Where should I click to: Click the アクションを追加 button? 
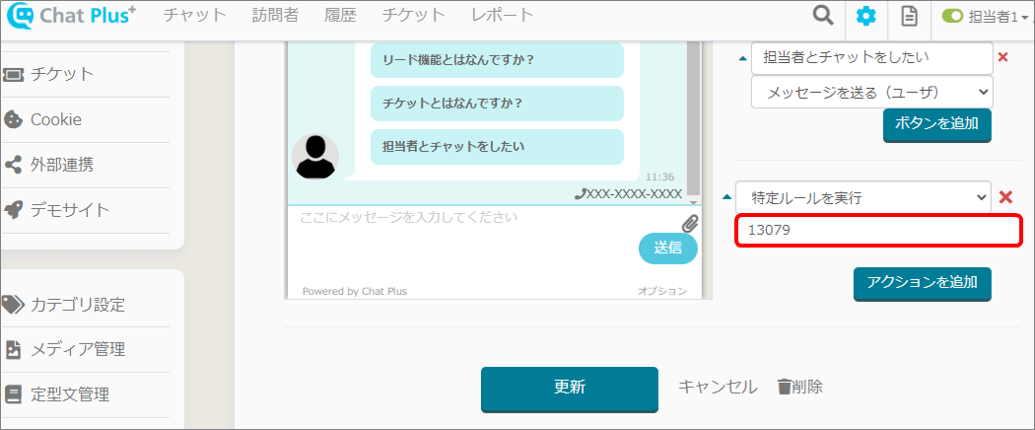[922, 283]
